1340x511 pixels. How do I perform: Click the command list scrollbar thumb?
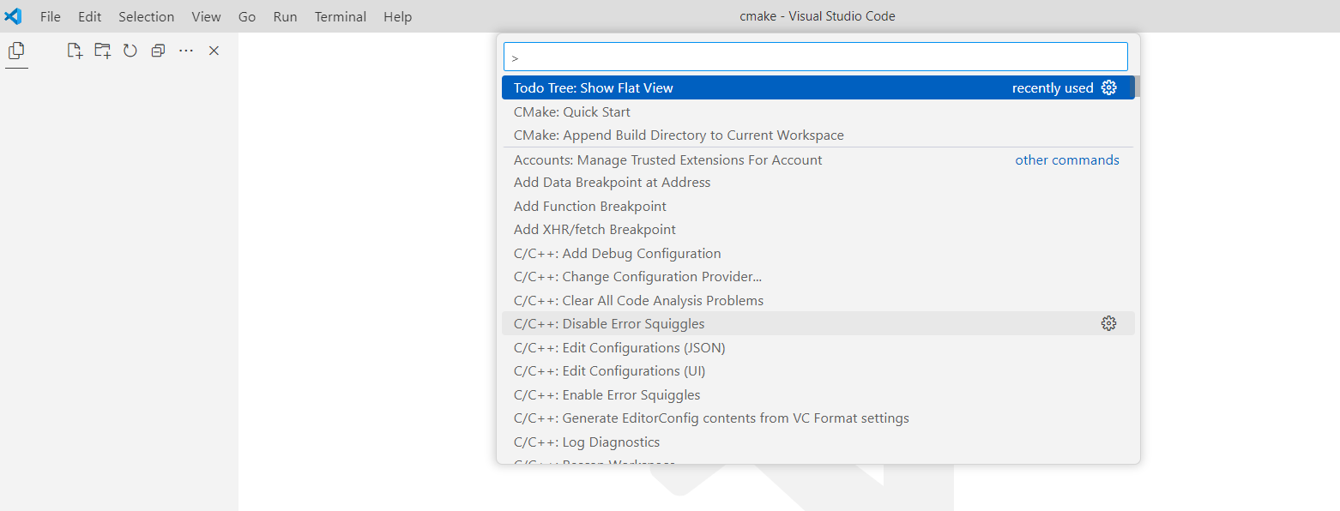[1137, 87]
